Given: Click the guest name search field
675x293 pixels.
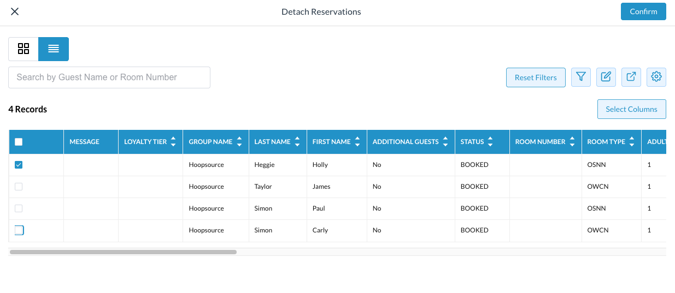Looking at the screenshot, I should tap(109, 77).
